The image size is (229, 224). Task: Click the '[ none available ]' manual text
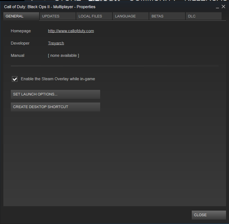coord(64,55)
